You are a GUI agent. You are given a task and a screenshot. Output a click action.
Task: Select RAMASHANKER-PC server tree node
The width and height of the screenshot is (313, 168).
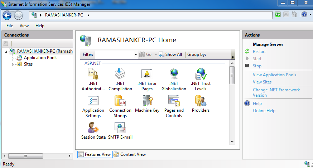45,51
